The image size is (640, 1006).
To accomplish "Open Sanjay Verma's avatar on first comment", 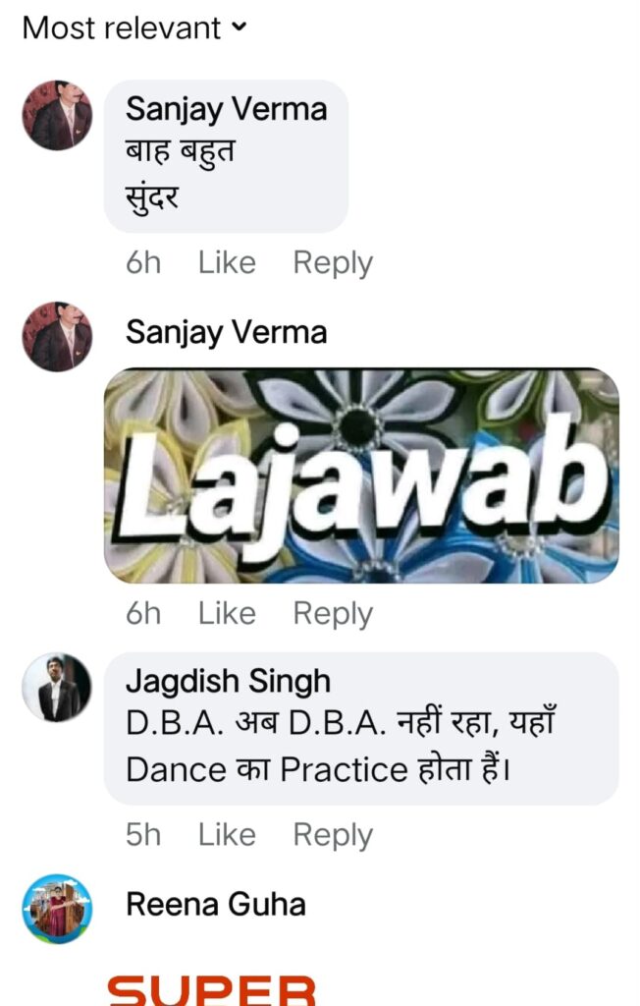I will pyautogui.click(x=57, y=116).
